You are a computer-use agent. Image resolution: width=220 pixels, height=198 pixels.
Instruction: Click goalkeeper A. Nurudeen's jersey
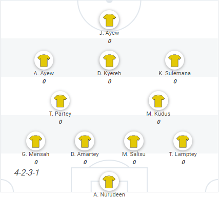pyautogui.click(x=109, y=182)
